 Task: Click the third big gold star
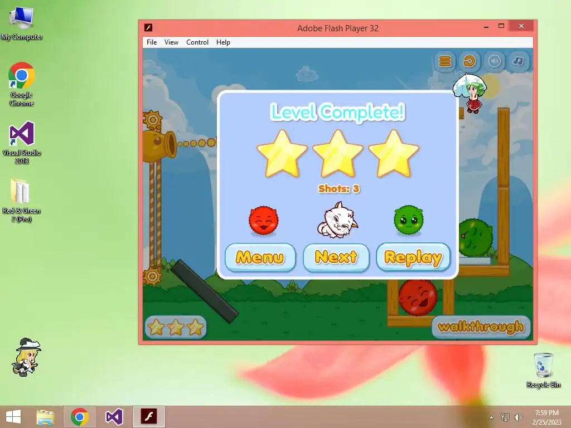[394, 154]
